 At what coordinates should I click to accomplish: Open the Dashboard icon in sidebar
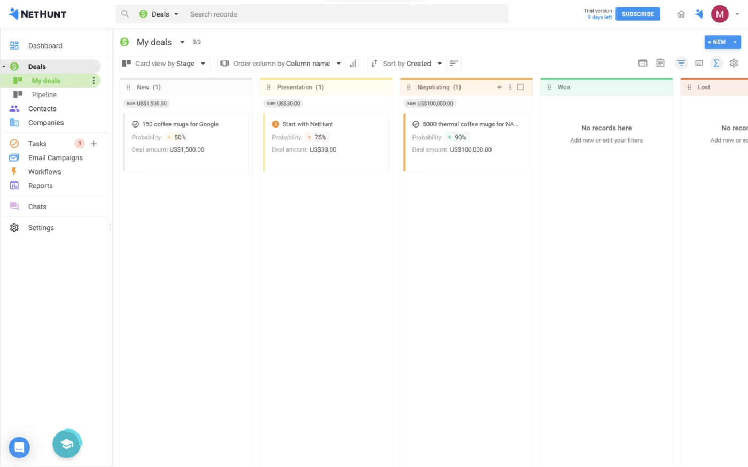coord(14,45)
